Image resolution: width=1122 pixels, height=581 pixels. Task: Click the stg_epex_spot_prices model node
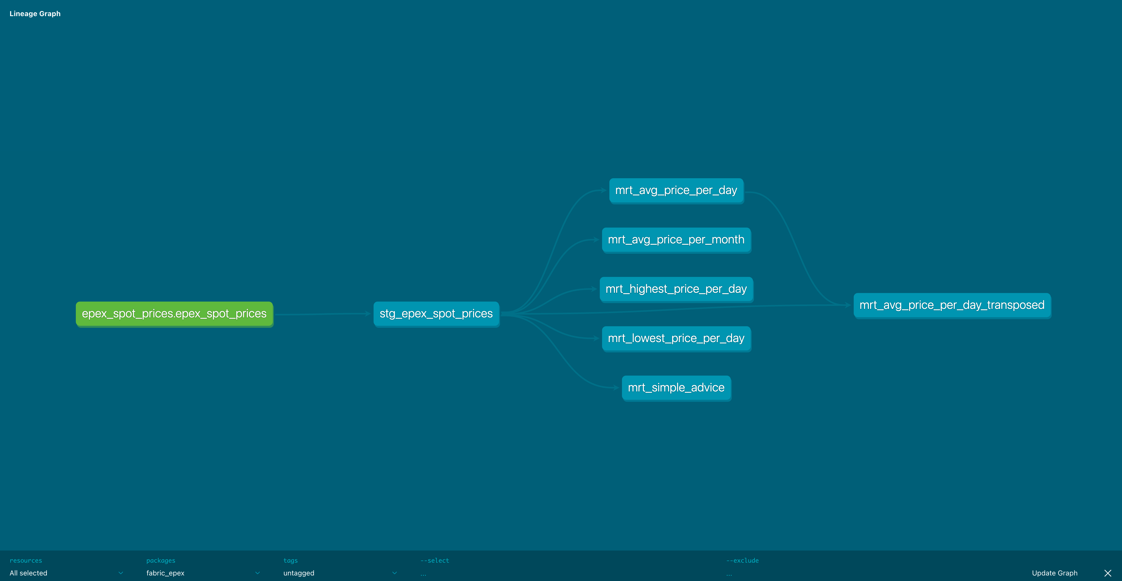(436, 313)
